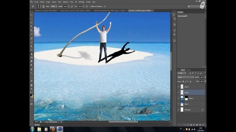Lock image pixels brush icon

click(185, 81)
